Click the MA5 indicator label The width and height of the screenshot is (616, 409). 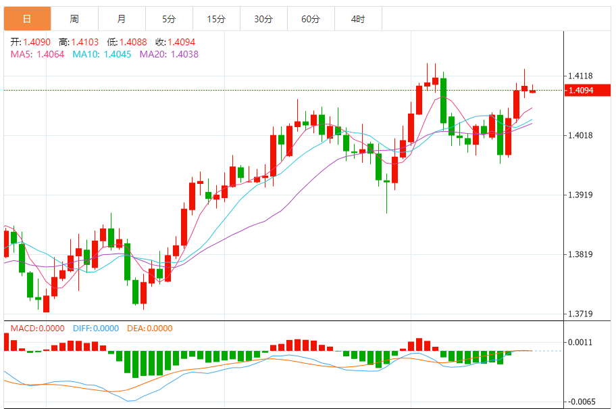[36, 54]
